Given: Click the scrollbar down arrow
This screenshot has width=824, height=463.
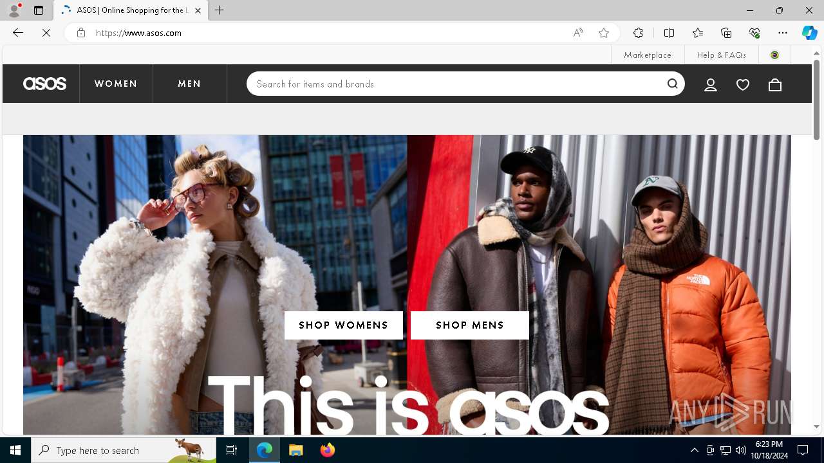Looking at the screenshot, I should point(816,426).
